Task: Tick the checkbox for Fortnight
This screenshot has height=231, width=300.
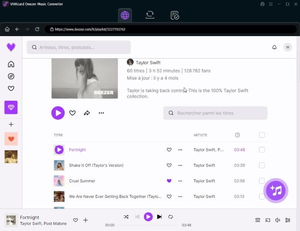Action: click(262, 150)
